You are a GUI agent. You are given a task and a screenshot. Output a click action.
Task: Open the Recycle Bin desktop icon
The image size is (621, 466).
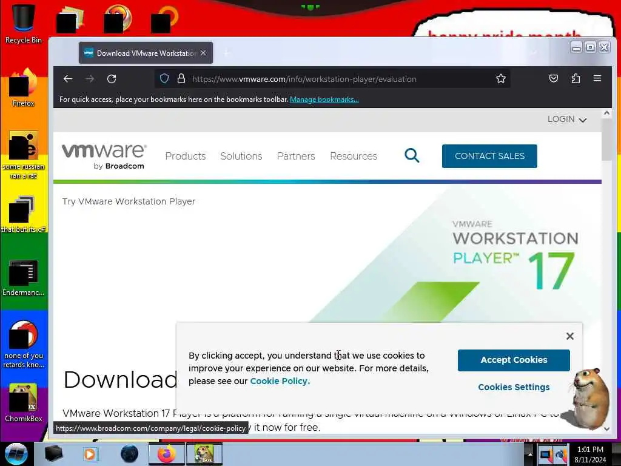click(23, 23)
